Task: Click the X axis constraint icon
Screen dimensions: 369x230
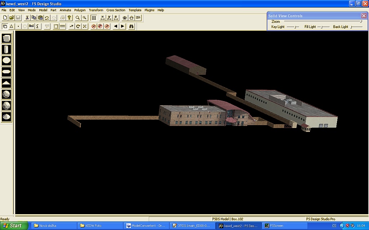Action: (102, 18)
